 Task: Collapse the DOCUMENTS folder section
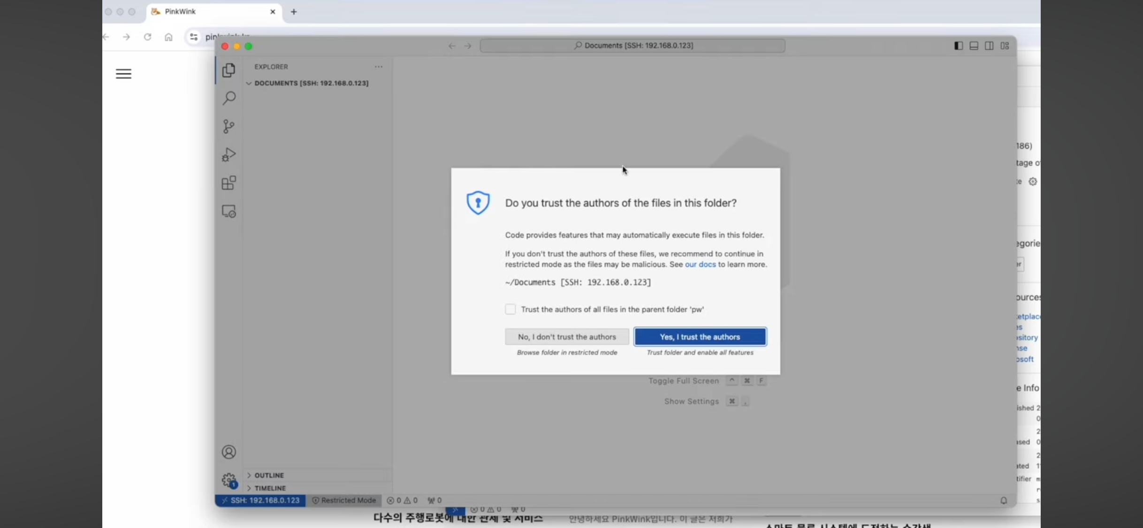(249, 83)
